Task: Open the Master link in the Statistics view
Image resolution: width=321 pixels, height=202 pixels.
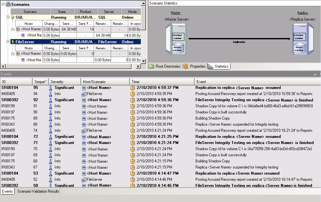Action: pyautogui.click(x=176, y=13)
